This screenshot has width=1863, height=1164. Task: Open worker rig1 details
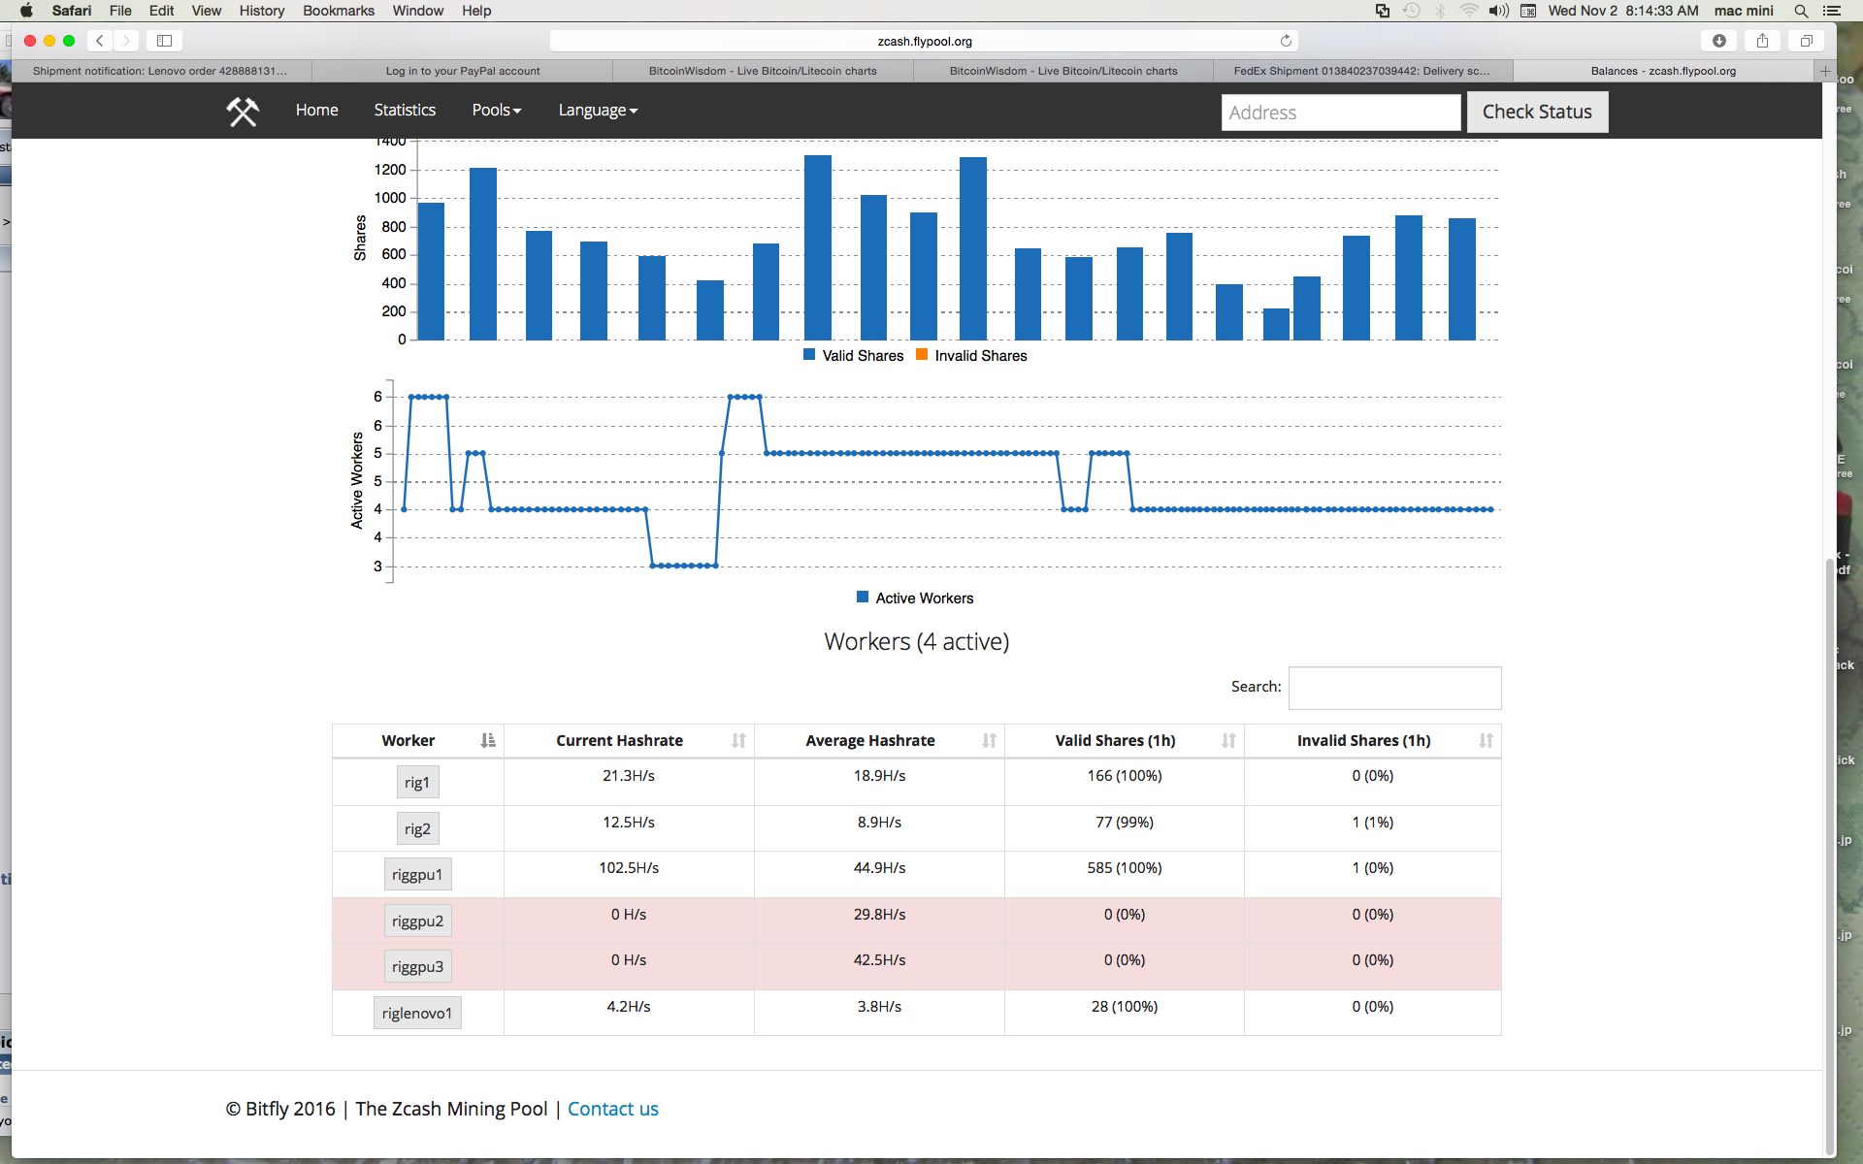click(x=417, y=783)
